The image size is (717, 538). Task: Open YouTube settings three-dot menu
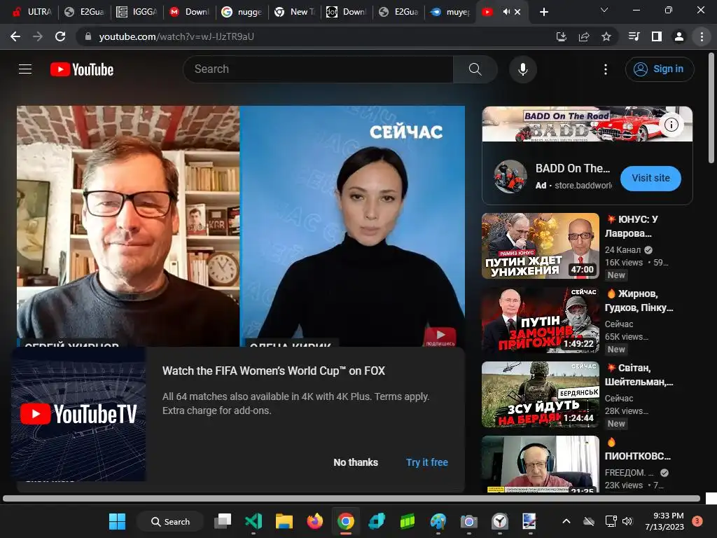(x=606, y=69)
